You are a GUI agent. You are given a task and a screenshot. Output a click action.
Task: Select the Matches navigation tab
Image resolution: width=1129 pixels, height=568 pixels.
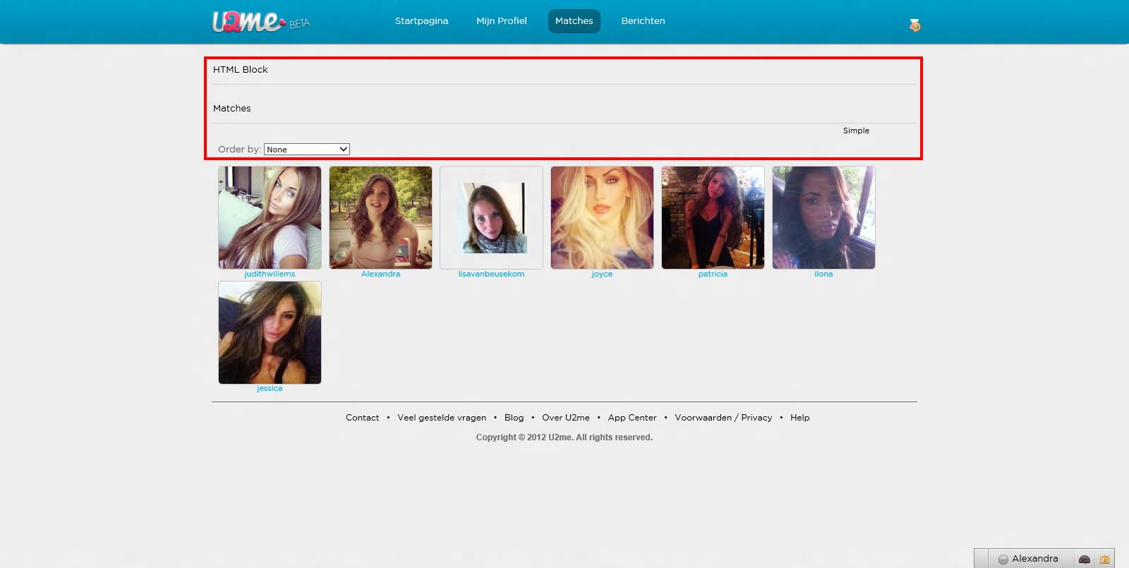point(574,21)
